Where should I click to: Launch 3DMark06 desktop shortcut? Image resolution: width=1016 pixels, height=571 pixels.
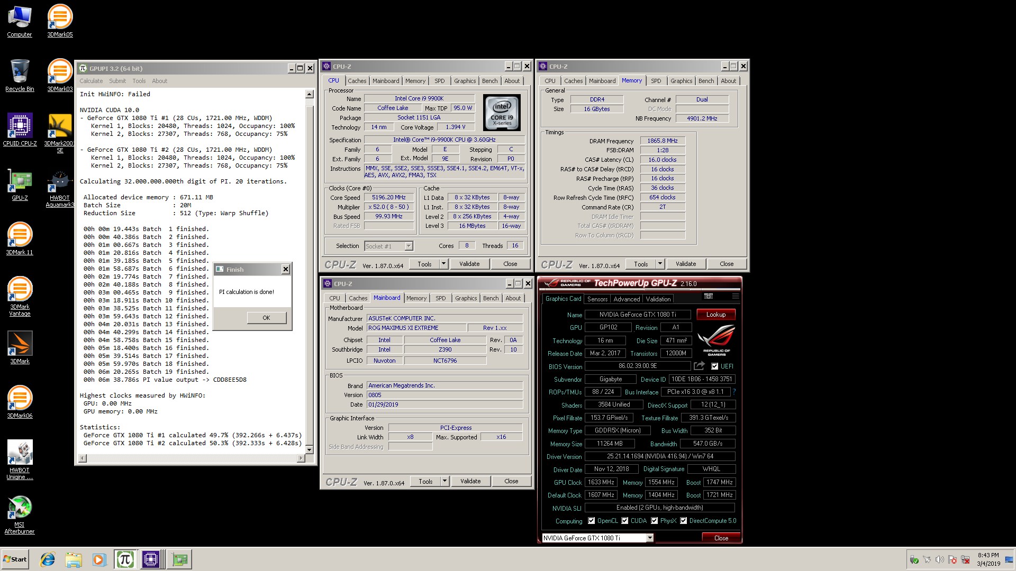pyautogui.click(x=20, y=402)
